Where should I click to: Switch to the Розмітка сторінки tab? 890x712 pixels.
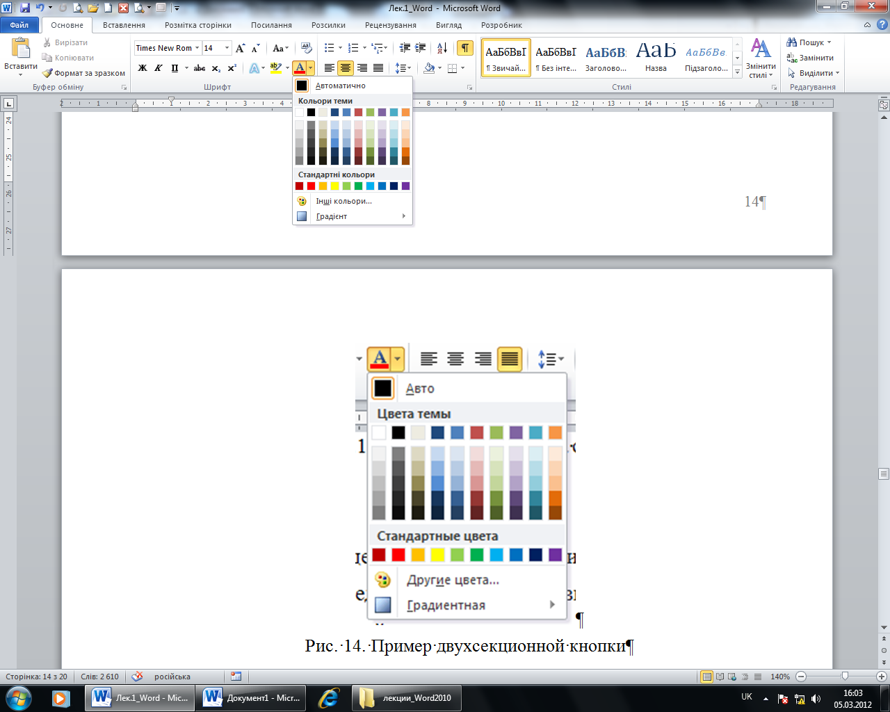pyautogui.click(x=198, y=25)
